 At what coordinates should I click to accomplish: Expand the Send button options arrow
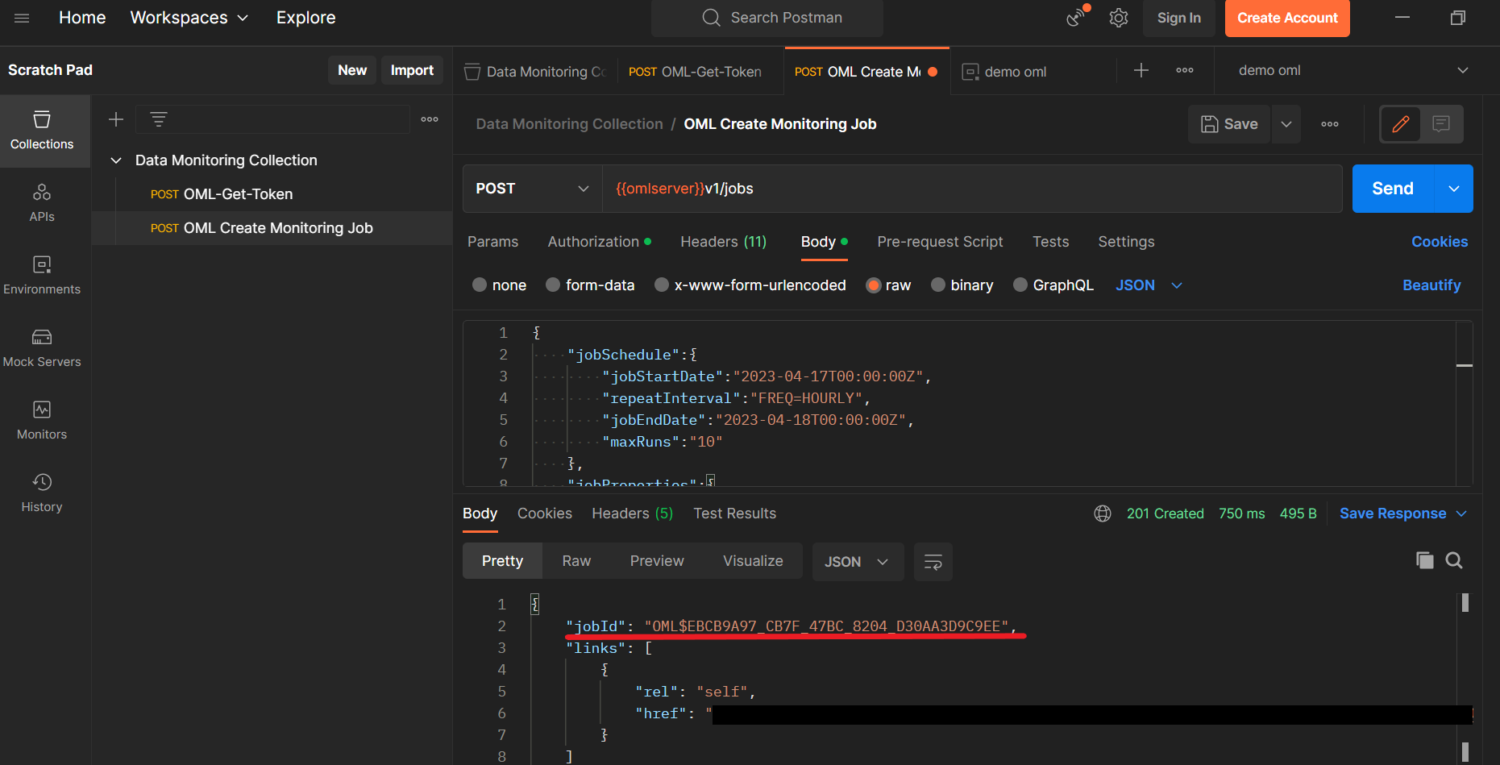click(x=1453, y=189)
